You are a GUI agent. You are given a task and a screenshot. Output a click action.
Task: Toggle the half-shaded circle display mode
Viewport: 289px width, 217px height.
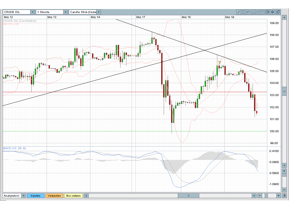click(x=268, y=12)
